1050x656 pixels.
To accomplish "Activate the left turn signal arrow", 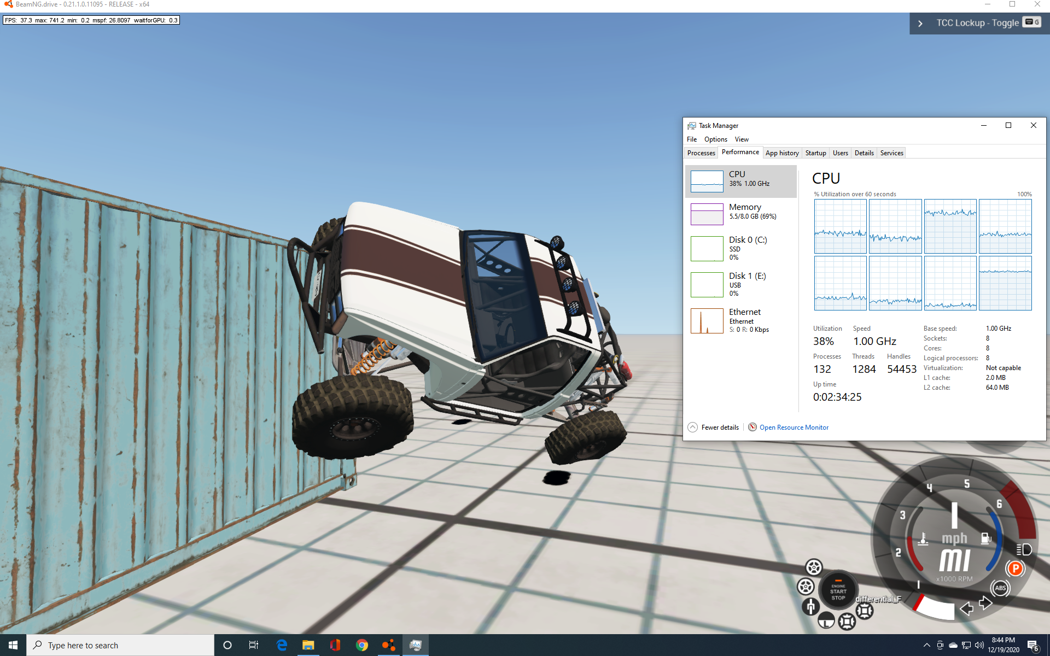I will tap(966, 608).
